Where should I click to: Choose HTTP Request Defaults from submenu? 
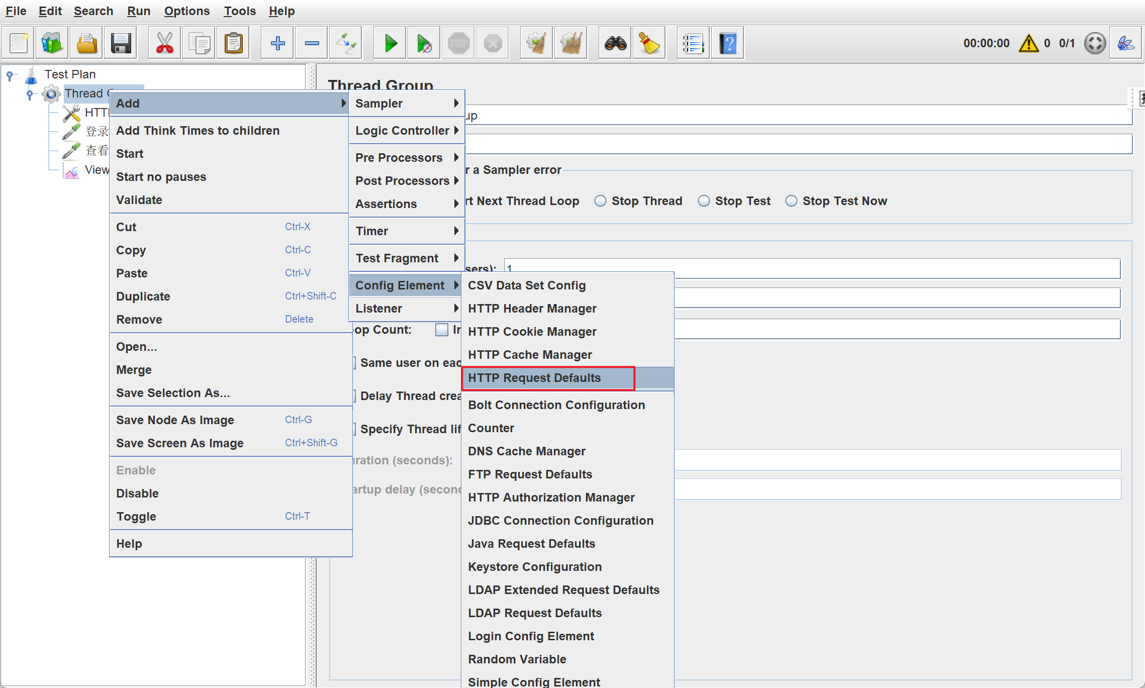click(534, 378)
